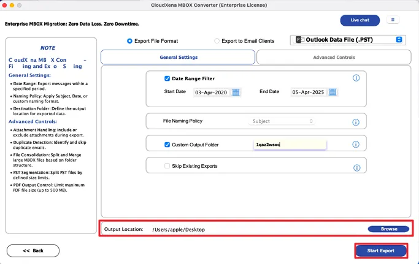Click the Start Date field 03-Apr-2020
This screenshot has height=264, width=419.
coord(212,92)
